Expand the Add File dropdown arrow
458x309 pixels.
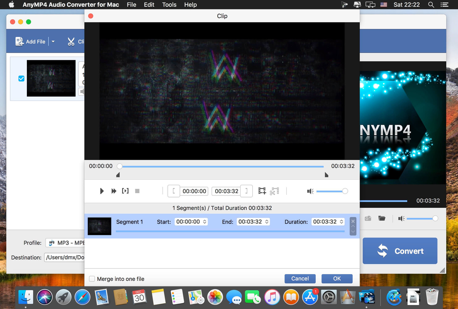pos(53,42)
